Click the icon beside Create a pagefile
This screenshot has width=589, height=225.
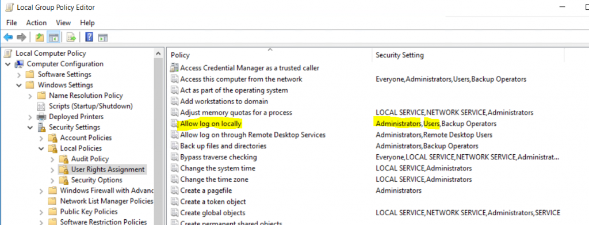174,190
